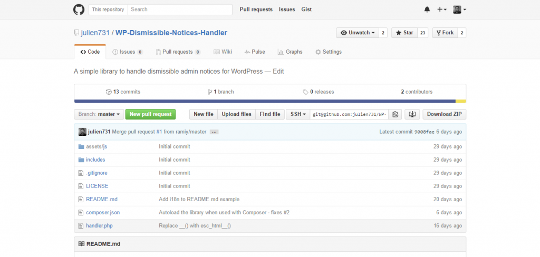Open the handler.php file
540x257 pixels.
click(99, 226)
